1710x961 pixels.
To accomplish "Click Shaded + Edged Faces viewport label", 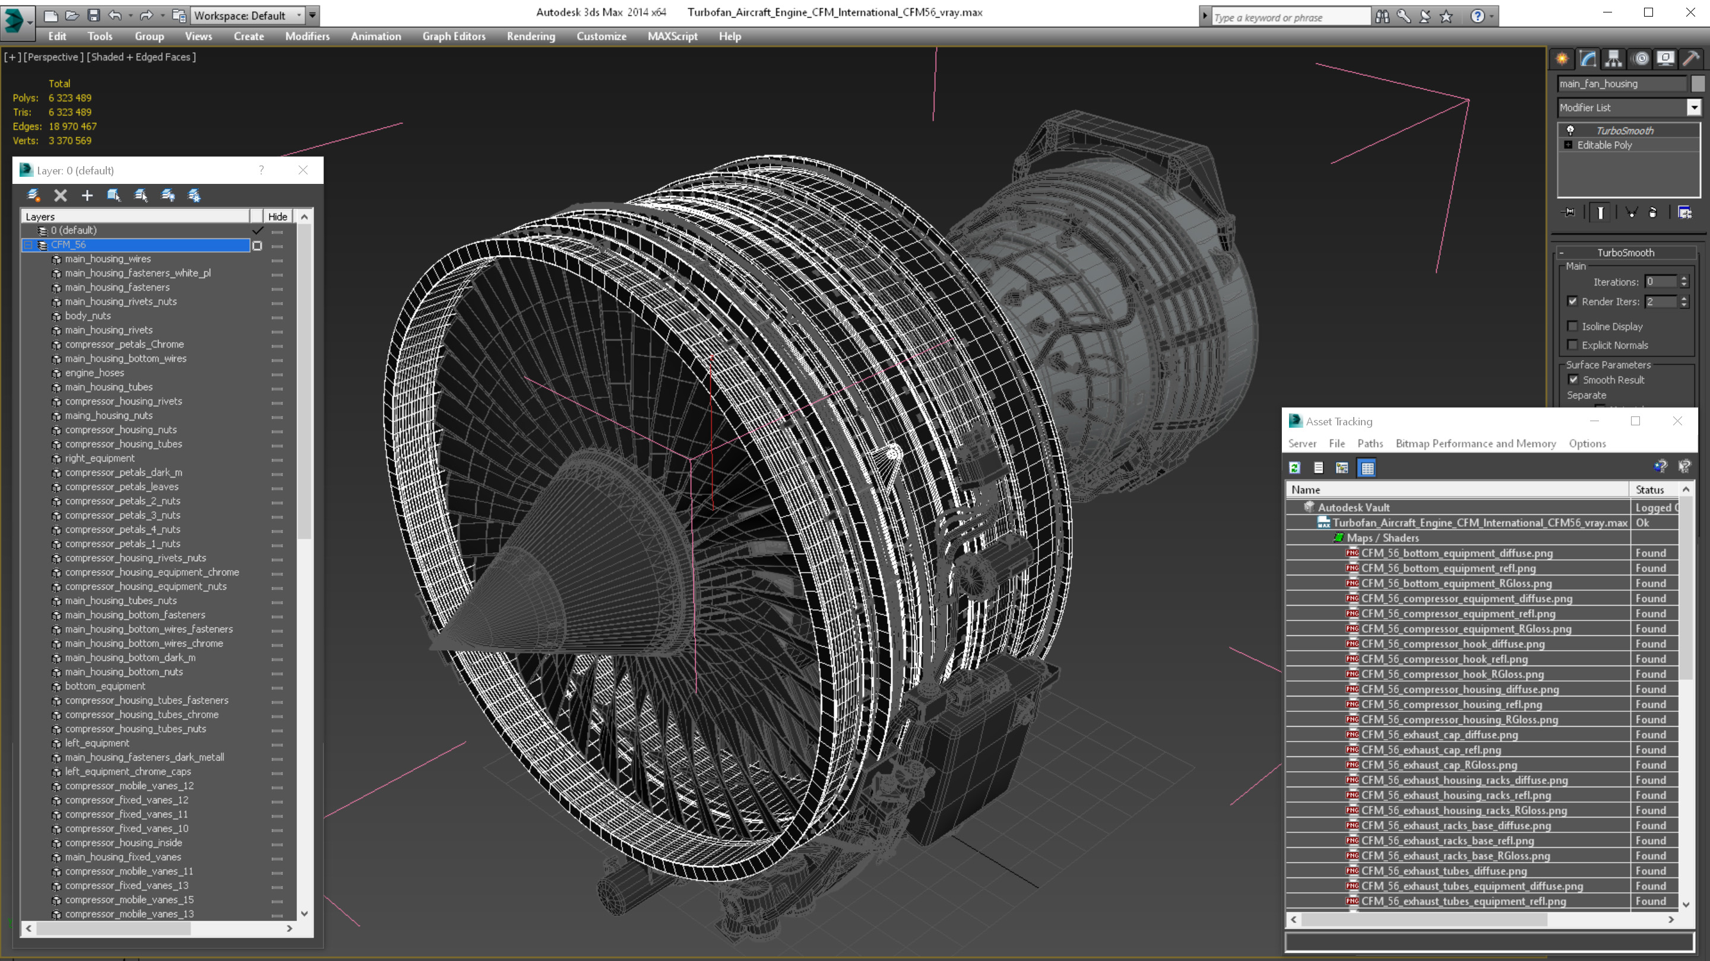I will 141,57.
